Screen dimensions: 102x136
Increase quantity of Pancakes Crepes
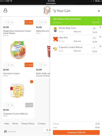click(x=12, y=65)
